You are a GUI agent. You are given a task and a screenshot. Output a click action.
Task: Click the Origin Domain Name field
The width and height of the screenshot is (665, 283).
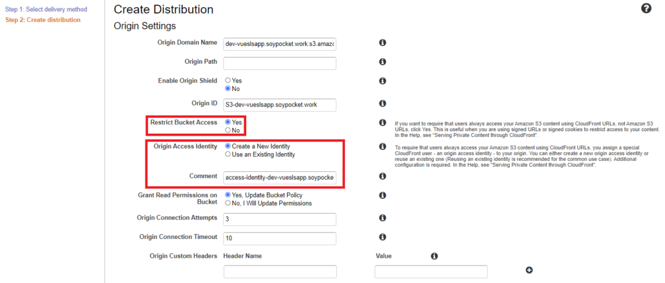[x=279, y=44]
